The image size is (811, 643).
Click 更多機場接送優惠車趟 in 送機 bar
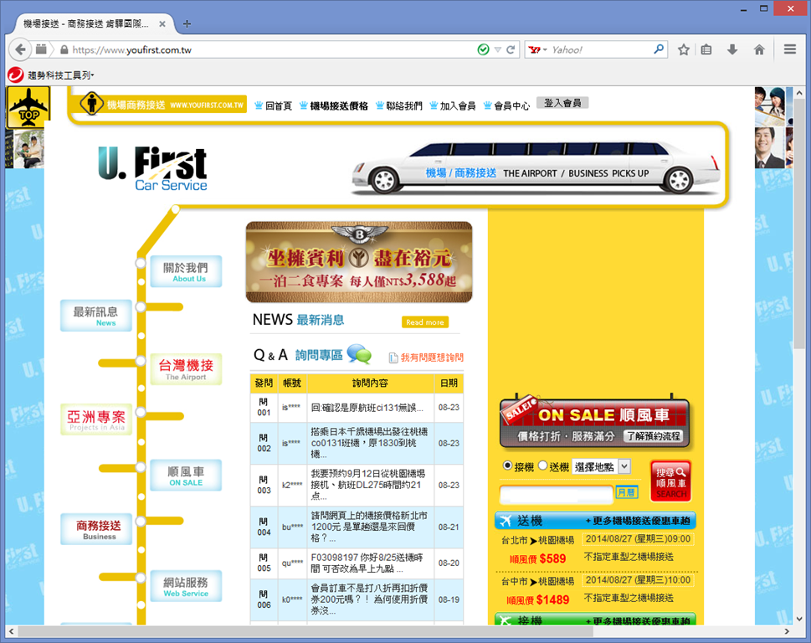click(x=637, y=521)
